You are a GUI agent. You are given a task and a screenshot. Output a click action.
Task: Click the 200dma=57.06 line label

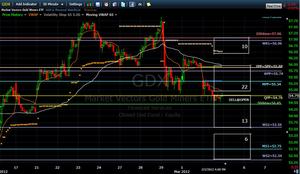(x=269, y=34)
